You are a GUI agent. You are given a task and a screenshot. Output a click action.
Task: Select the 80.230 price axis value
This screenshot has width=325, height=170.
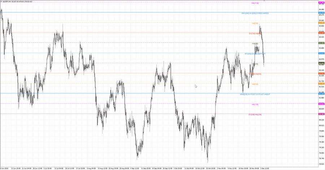(x=321, y=120)
